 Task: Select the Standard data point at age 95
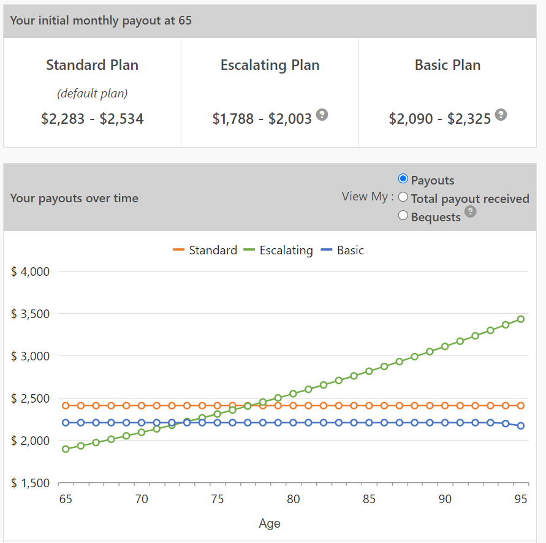tap(520, 404)
